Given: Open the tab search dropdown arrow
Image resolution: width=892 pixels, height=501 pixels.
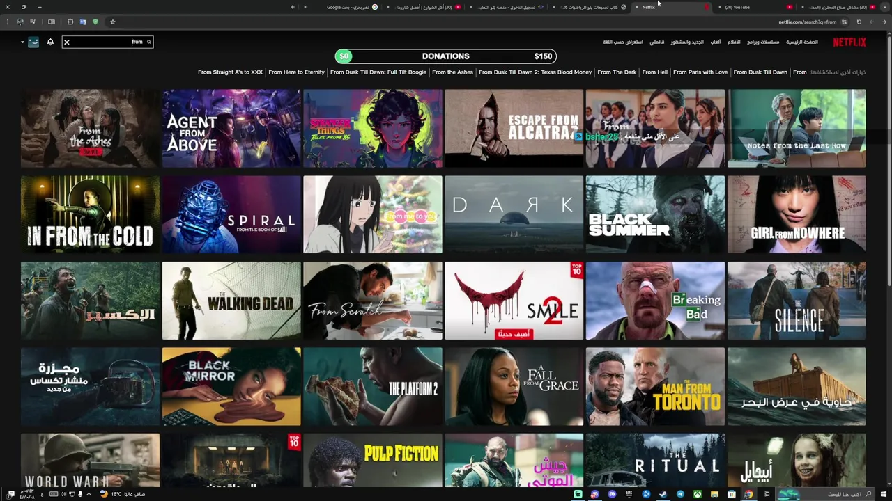Looking at the screenshot, I should [884, 7].
